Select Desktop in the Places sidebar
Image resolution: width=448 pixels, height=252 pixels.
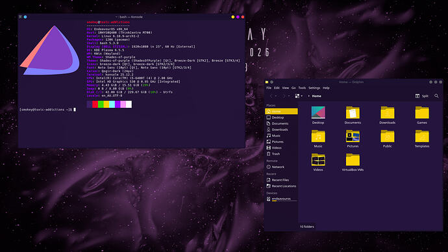[x=281, y=118]
